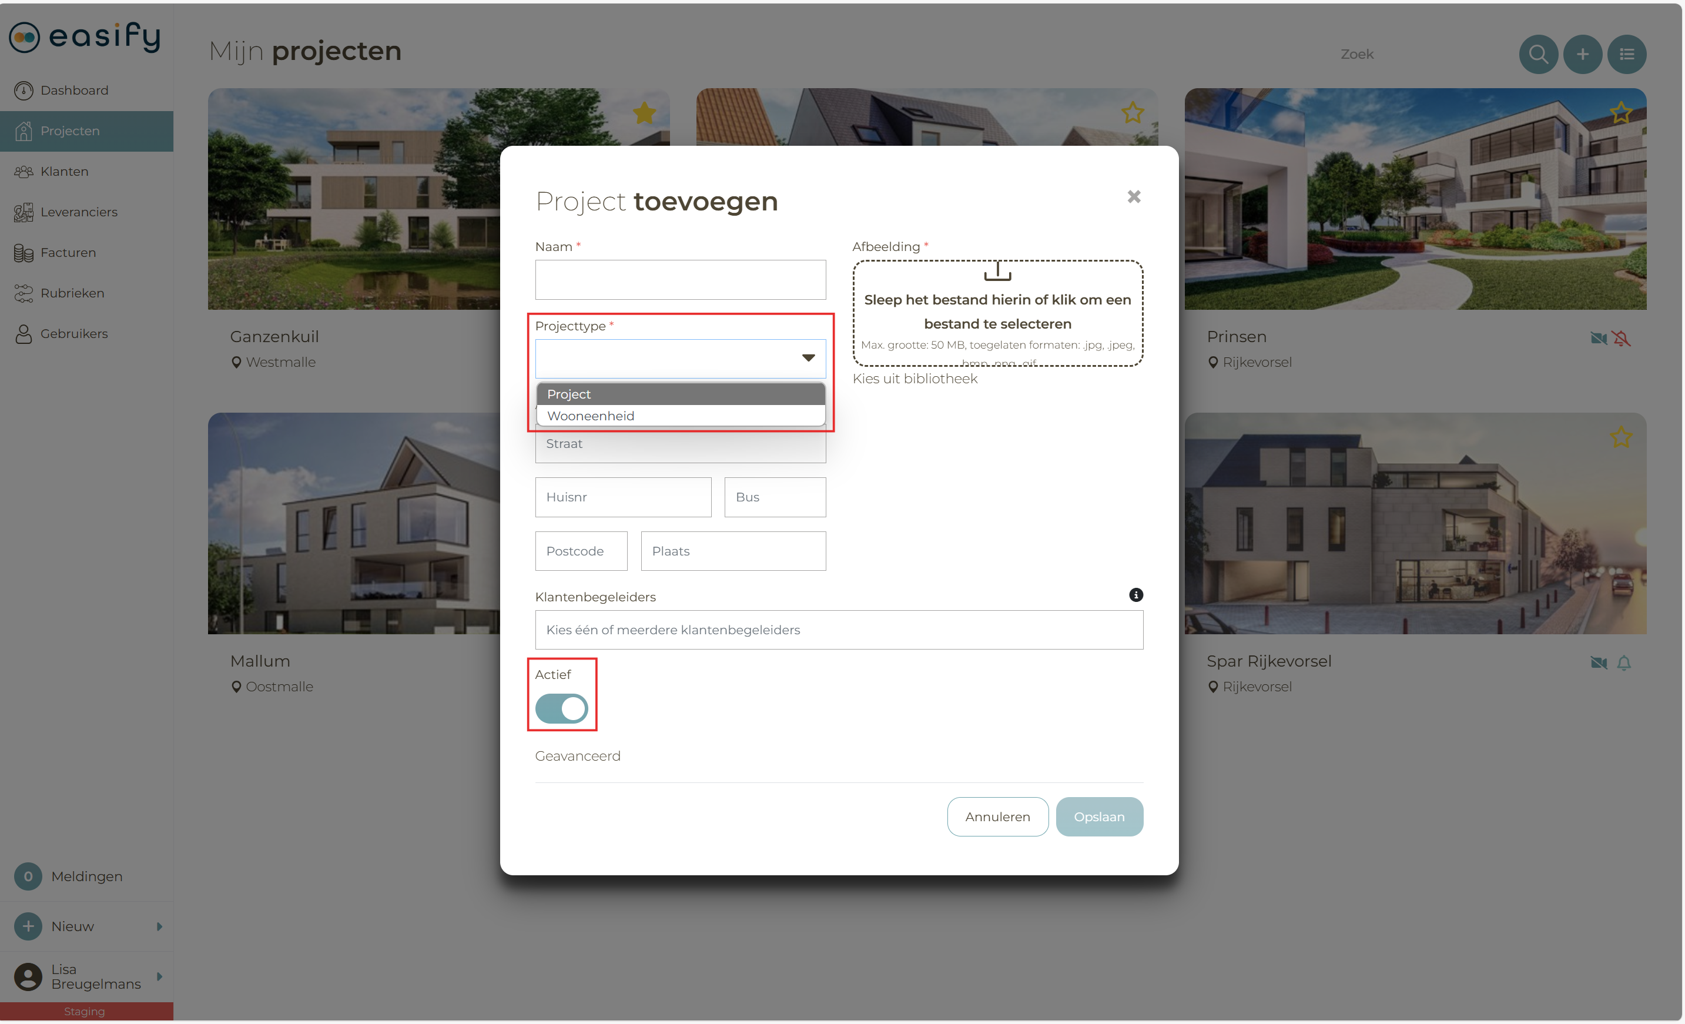
Task: Expand the Nieuw submenu arrow
Action: pos(159,926)
